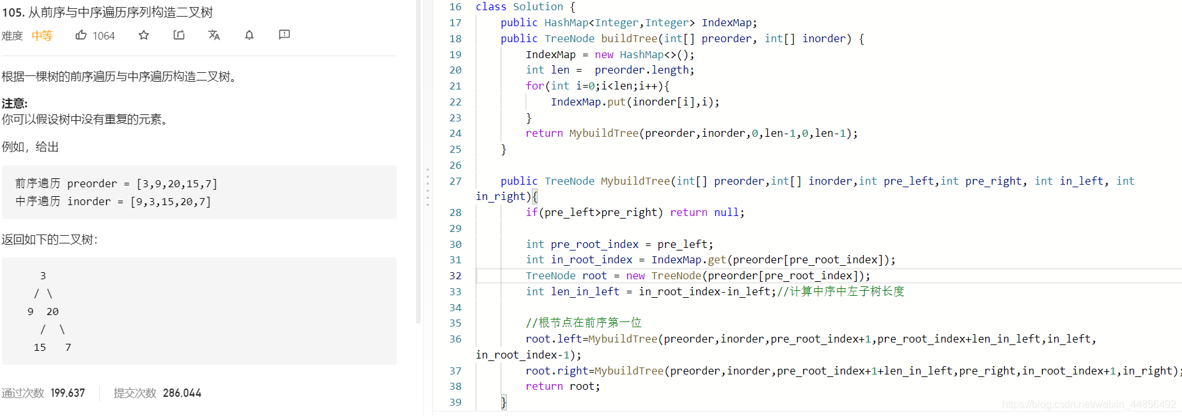Click the int pre_root_index = pre_left line
Screen dimensions: 1182x416
point(619,244)
